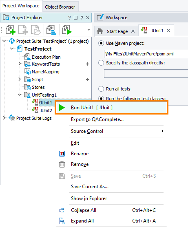Screen dimensions: 188x227
Task: Click the NameMapping icon in the tree
Action: pos(27,71)
